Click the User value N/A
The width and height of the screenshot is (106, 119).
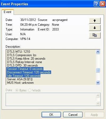[x=23, y=34]
